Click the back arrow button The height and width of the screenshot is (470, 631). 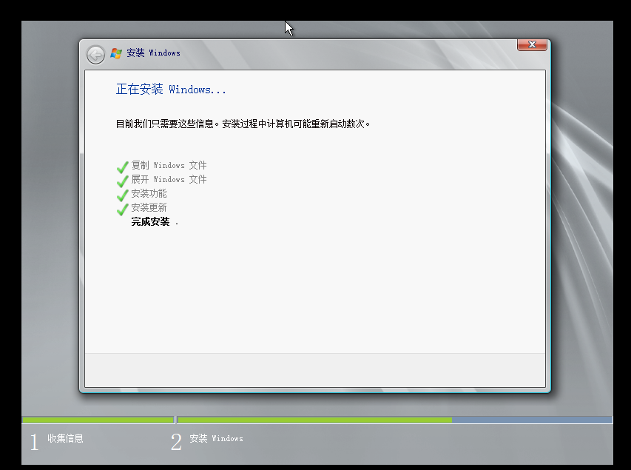point(95,54)
